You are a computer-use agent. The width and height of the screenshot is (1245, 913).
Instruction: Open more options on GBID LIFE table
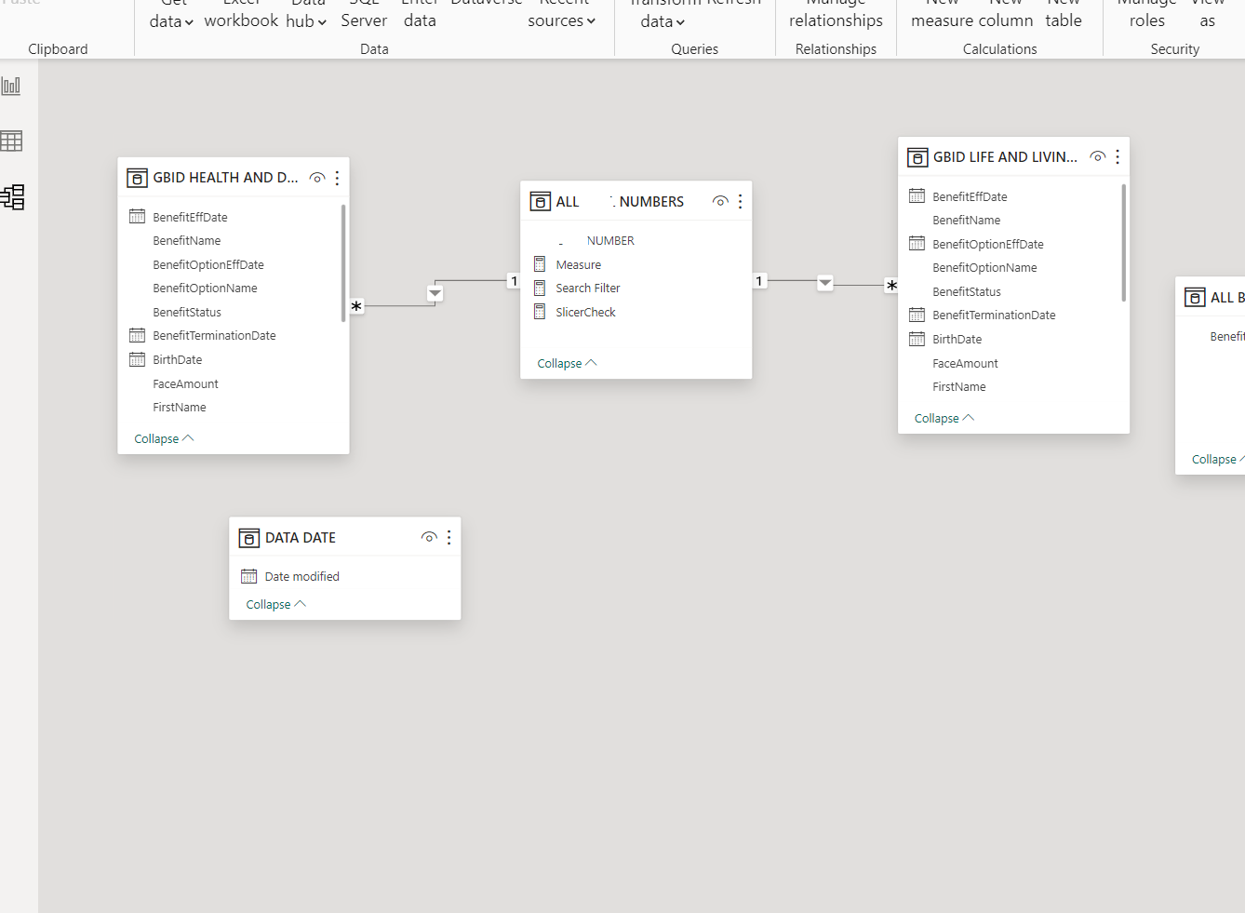pyautogui.click(x=1118, y=157)
